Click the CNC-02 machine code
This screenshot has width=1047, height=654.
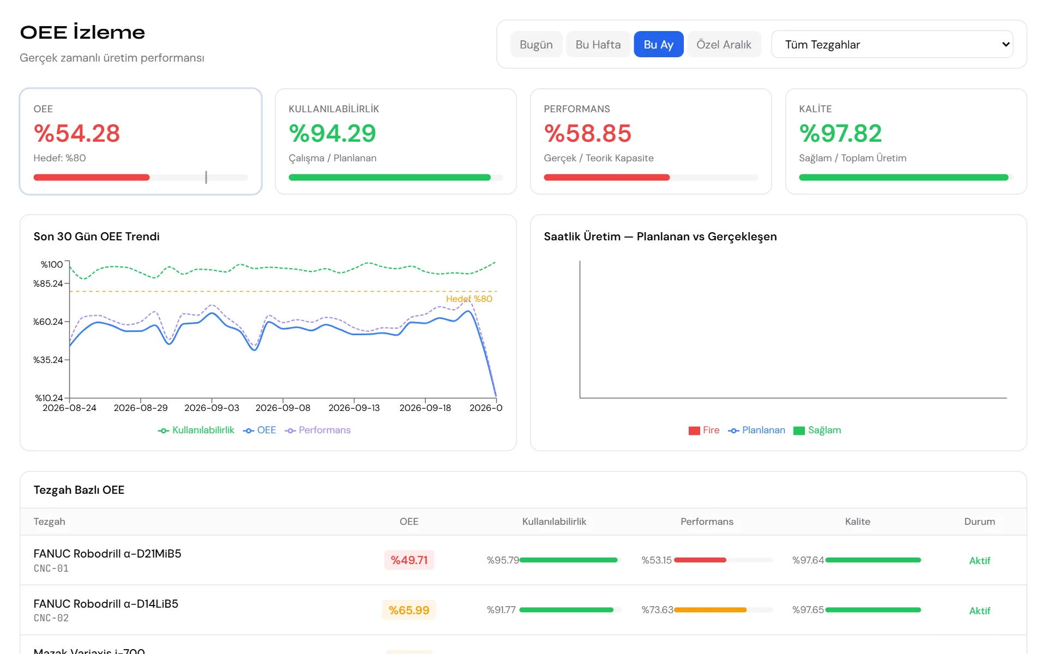click(51, 618)
